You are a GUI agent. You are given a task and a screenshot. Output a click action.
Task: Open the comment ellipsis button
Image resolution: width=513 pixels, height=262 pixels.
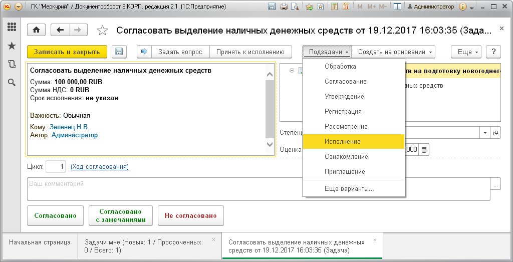pyautogui.click(x=495, y=184)
